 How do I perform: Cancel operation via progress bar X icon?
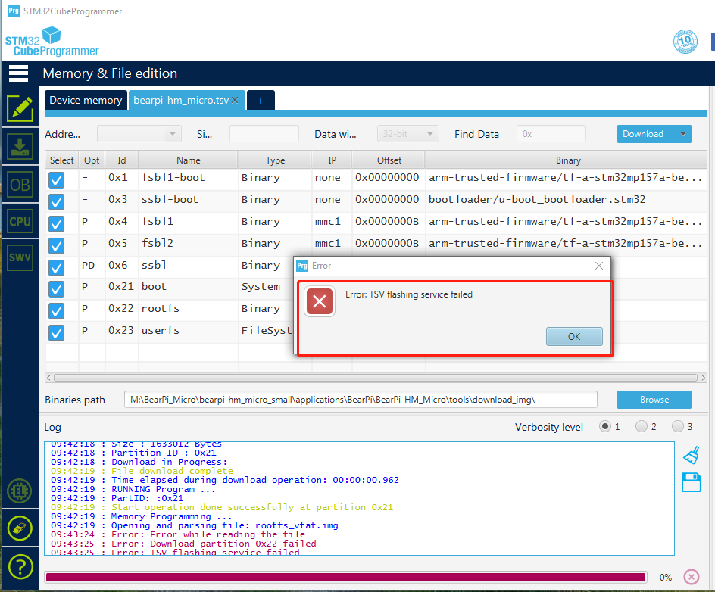(x=692, y=577)
